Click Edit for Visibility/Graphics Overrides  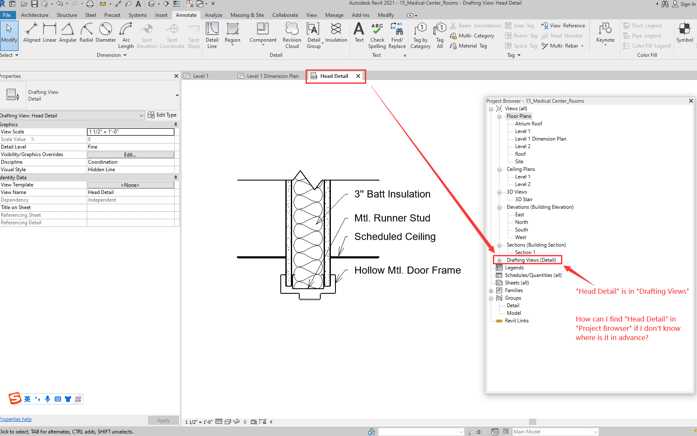130,154
